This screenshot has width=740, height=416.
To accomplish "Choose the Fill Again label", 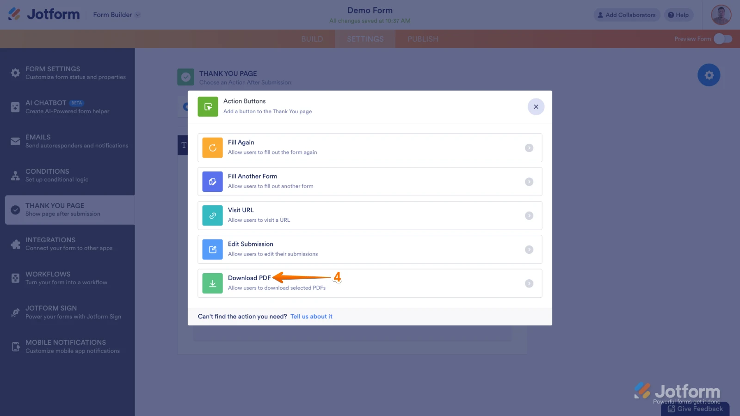I will pyautogui.click(x=241, y=142).
